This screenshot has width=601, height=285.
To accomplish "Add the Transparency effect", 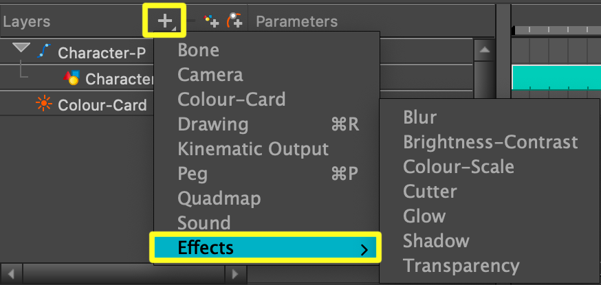I will click(x=461, y=266).
